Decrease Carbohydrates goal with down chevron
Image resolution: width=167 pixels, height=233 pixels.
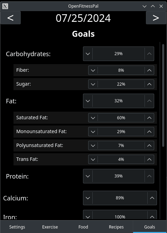pyautogui.click(x=88, y=54)
